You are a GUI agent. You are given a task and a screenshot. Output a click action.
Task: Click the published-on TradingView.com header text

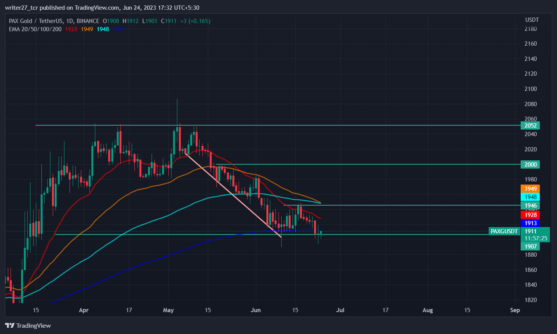click(x=102, y=7)
